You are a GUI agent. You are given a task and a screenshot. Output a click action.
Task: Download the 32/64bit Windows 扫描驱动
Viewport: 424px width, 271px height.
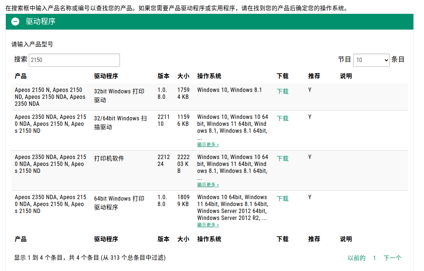[283, 119]
